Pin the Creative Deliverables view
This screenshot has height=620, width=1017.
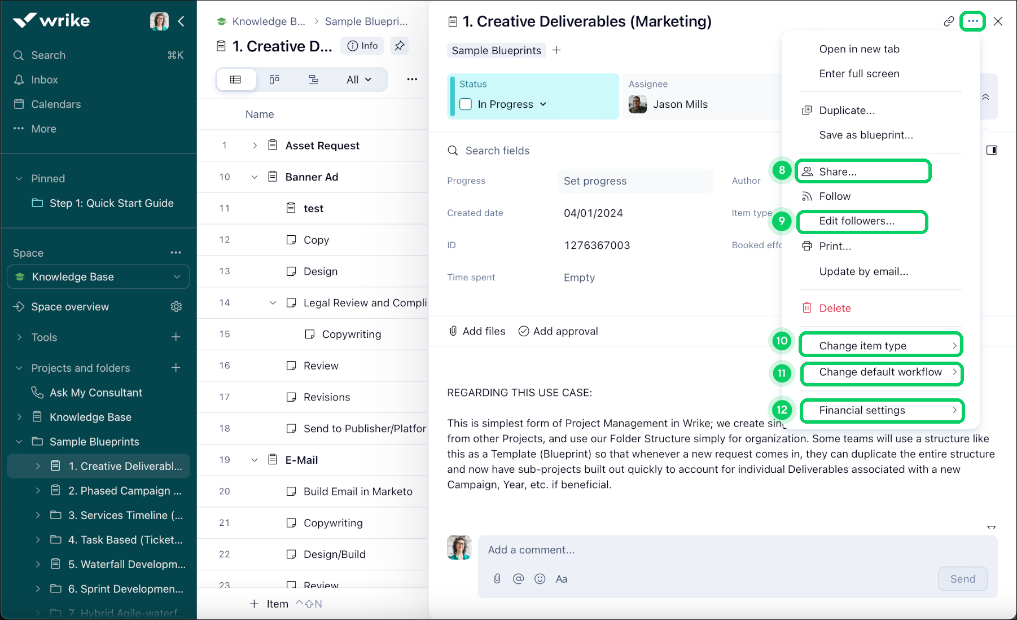pos(400,46)
